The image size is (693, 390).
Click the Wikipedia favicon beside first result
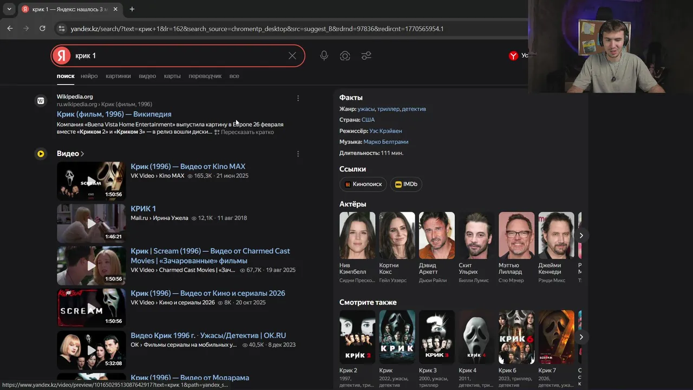click(41, 101)
